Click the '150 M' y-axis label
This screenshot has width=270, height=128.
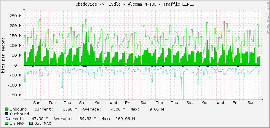click(x=15, y=36)
